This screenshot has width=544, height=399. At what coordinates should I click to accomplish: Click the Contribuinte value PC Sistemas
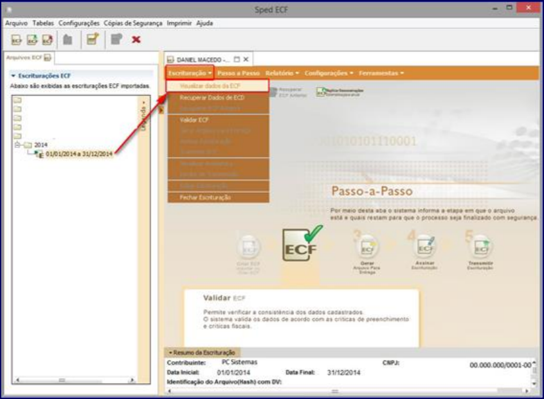(x=239, y=362)
